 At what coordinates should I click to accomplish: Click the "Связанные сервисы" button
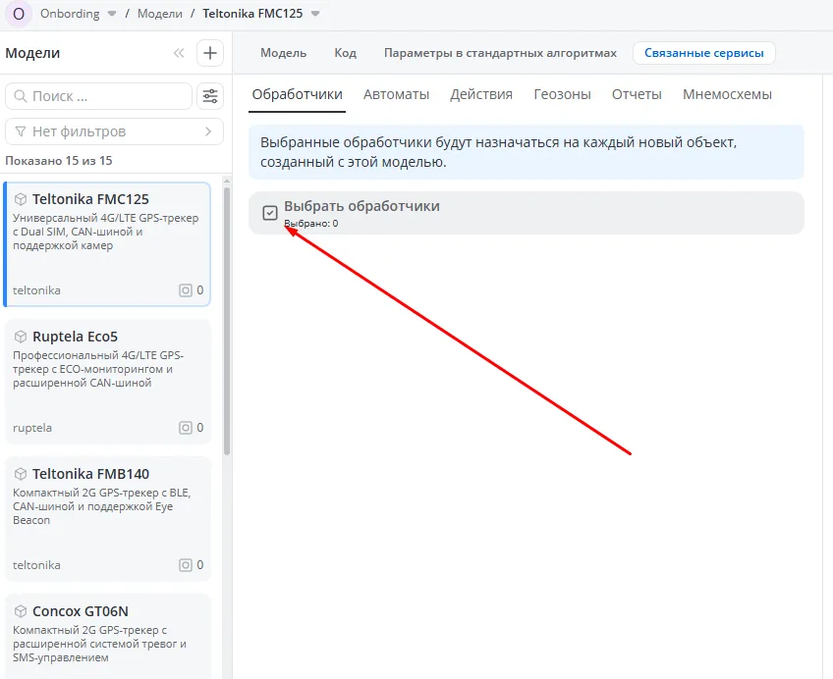tap(703, 53)
